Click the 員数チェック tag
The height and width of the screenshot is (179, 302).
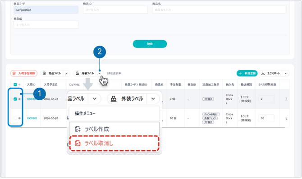[x=210, y=118]
